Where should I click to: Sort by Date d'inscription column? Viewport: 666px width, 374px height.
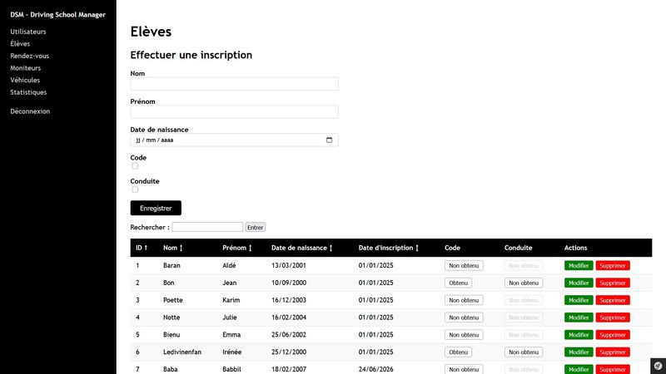pos(388,248)
